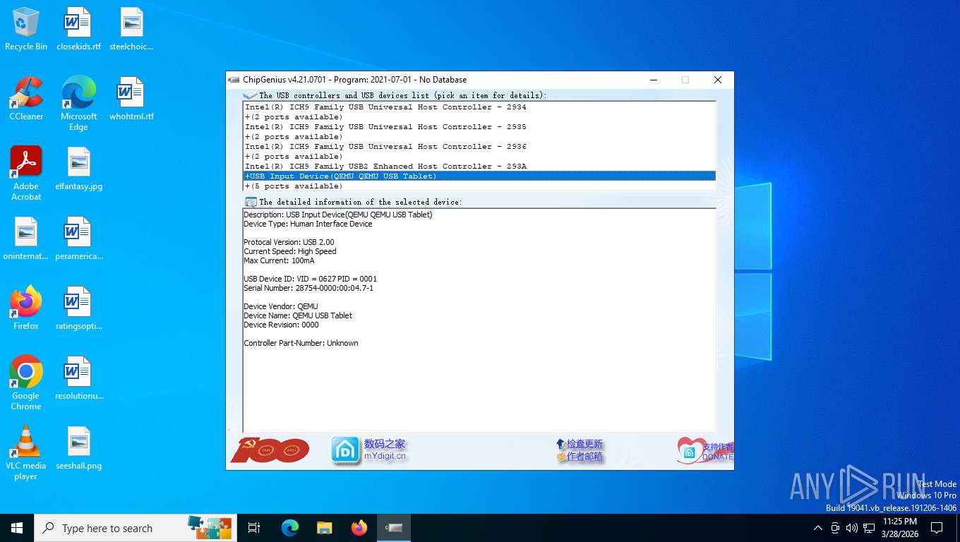The height and width of the screenshot is (542, 960).
Task: Click 'Device Type: Human Interface Device' line
Action: (308, 224)
